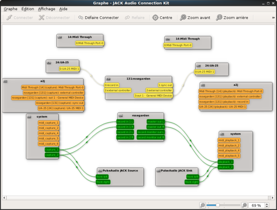Select 0:UA-25 MIDI 1 port on left node
The image size is (277, 210).
[x=69, y=69]
